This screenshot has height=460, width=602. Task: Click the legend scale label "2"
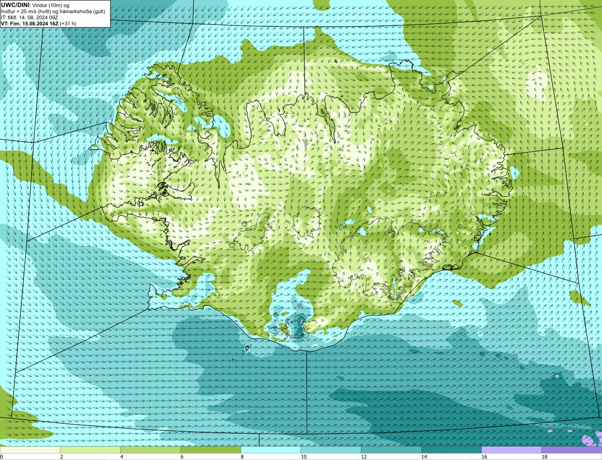tap(62, 457)
